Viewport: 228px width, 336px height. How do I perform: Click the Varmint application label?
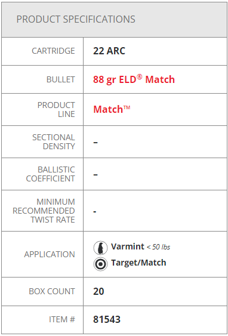[x=128, y=246]
